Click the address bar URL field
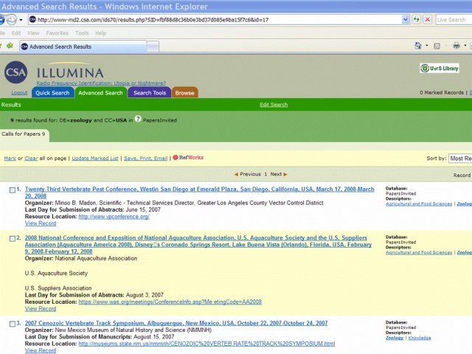 tap(215, 20)
